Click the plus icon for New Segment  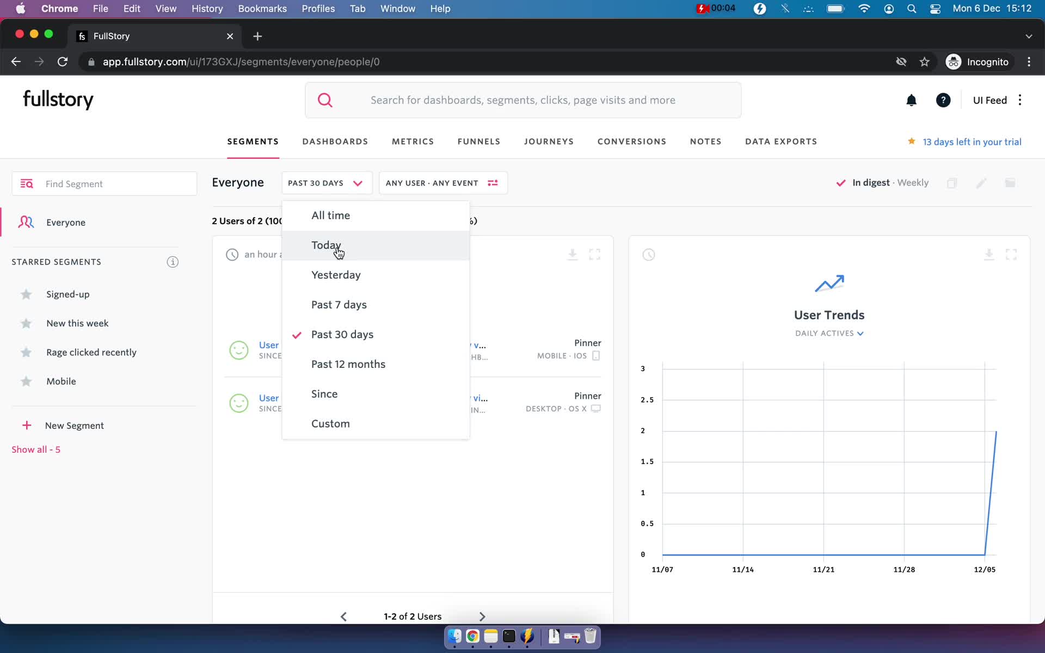coord(27,426)
